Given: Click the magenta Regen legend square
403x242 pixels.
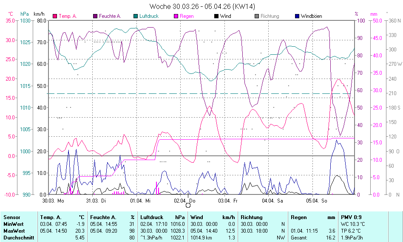Looking at the screenshot, I should tap(176, 16).
